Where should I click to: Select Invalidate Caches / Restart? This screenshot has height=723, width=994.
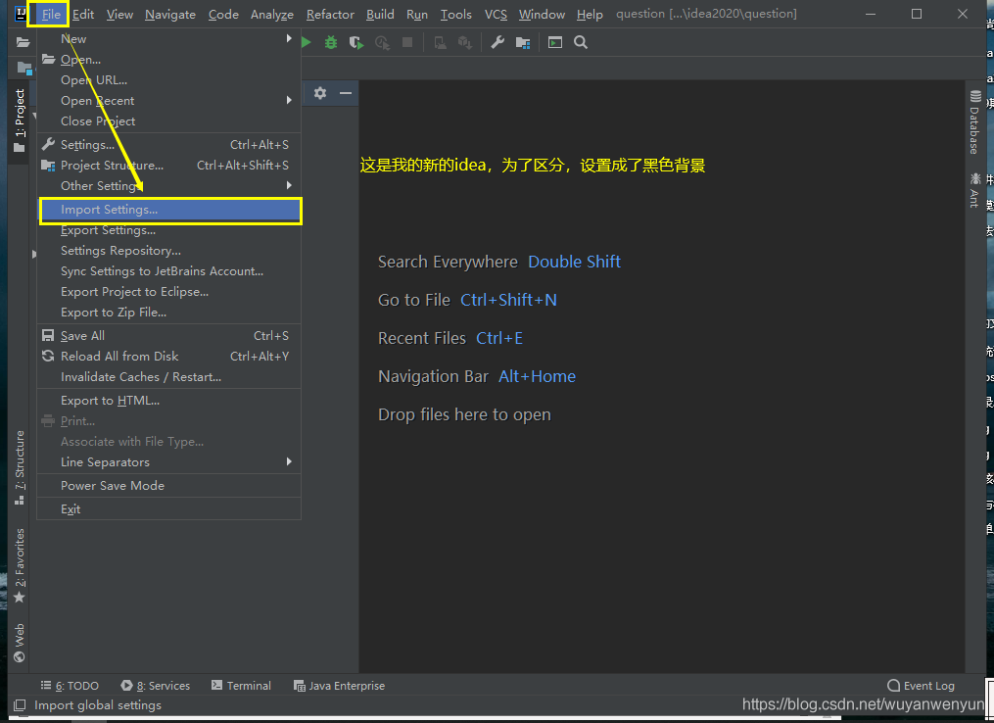pos(141,377)
